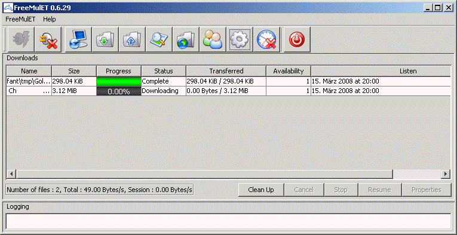Screen dimensions: 457x235
Task: Click the Clean Up button
Action: click(261, 190)
